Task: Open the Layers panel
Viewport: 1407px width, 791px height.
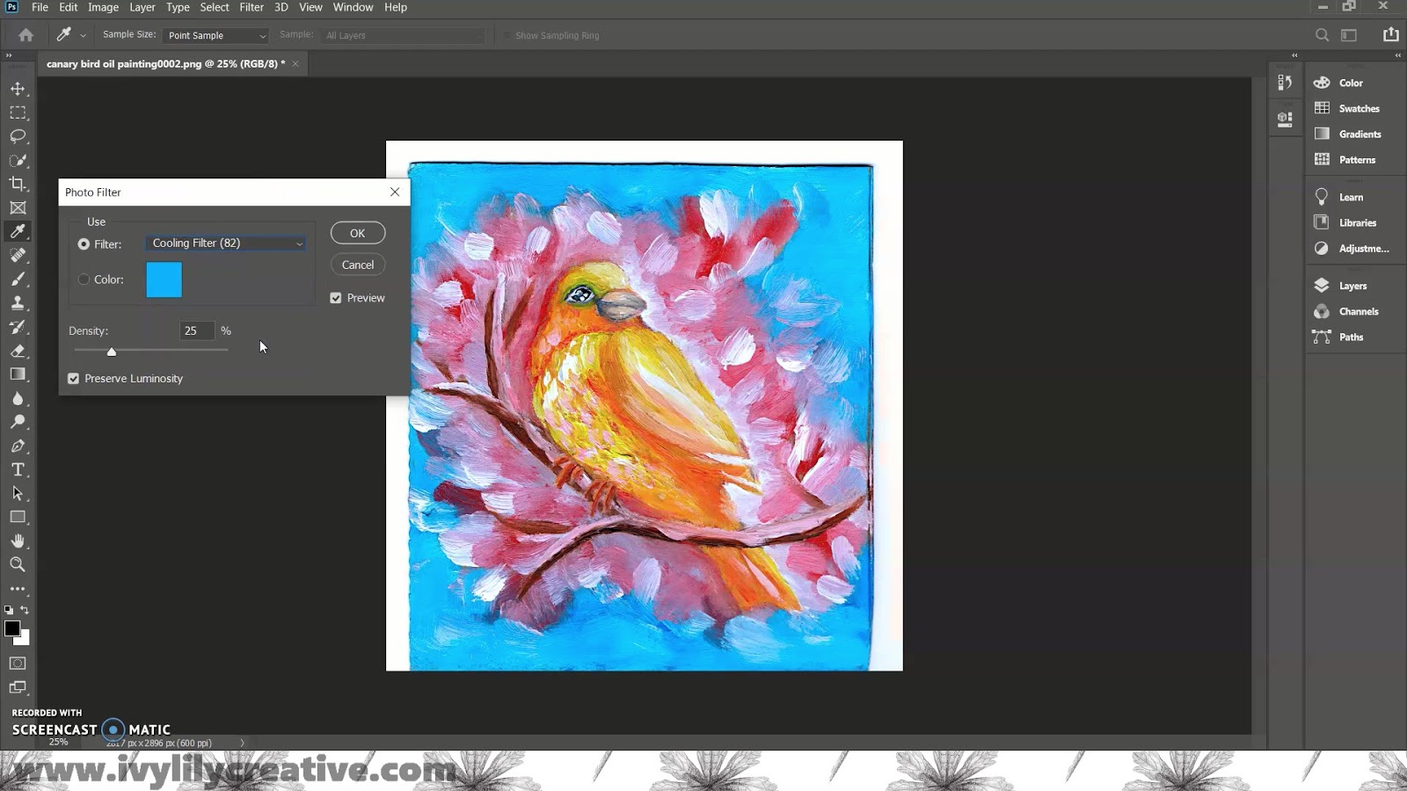Action: coord(1354,286)
